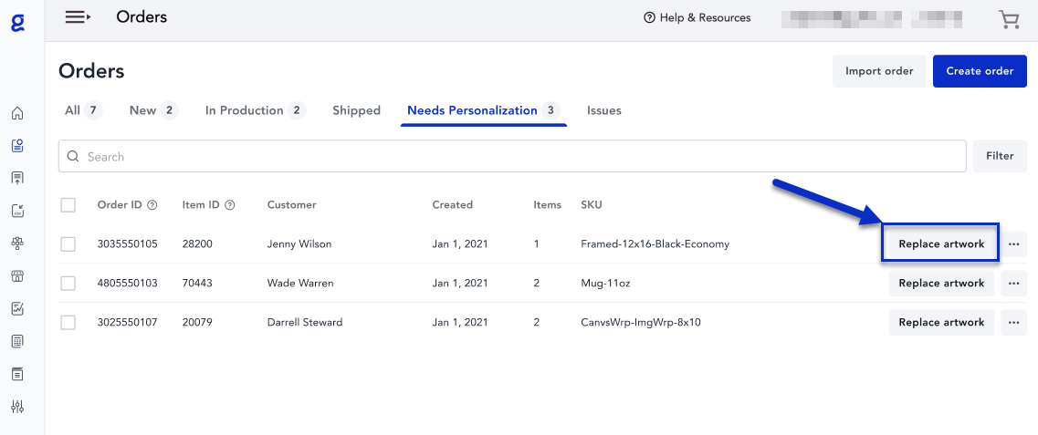Open the analytics chart icon in the sidebar
This screenshot has height=435, width=1038.
17,309
